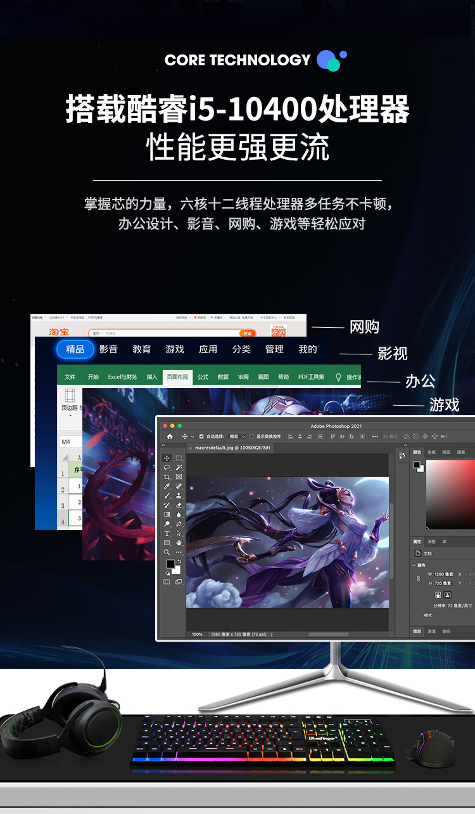Select the Eyedropper tool
Viewport: 475px width, 814px height.
pos(167,486)
